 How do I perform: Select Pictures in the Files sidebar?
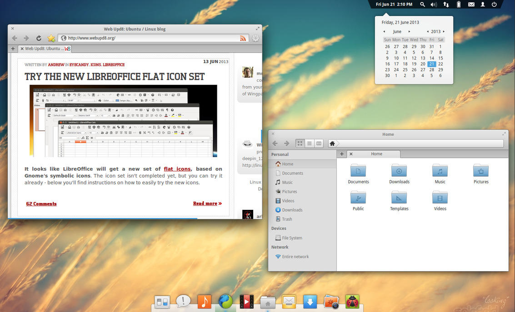pyautogui.click(x=302, y=191)
